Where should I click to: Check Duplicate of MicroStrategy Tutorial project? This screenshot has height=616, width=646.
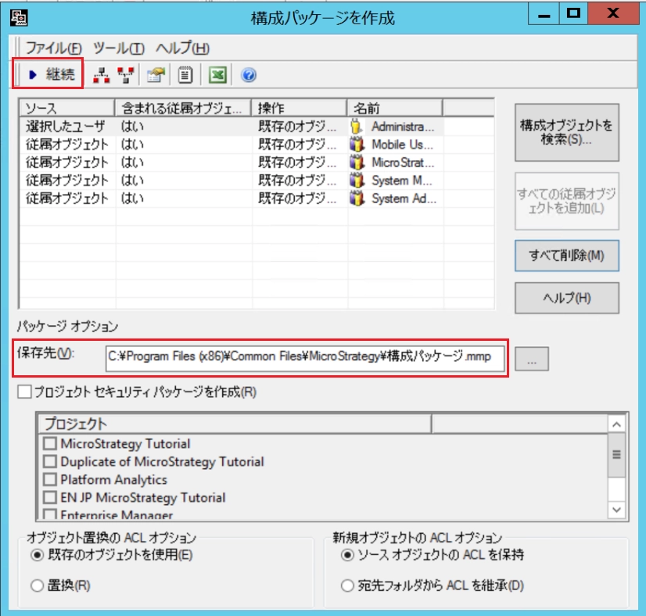tap(50, 461)
